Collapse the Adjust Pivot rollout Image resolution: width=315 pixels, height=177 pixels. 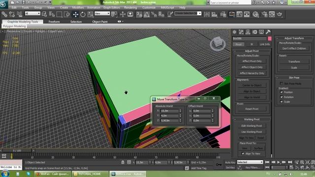click(x=252, y=51)
